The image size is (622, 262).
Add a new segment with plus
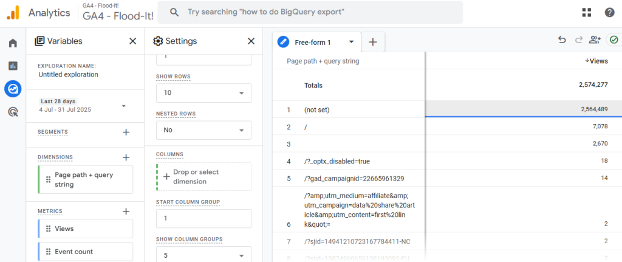click(126, 132)
